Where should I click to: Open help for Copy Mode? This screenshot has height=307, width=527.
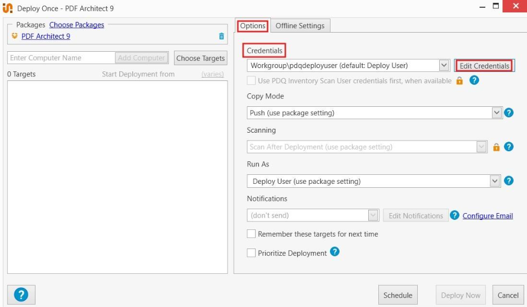509,112
